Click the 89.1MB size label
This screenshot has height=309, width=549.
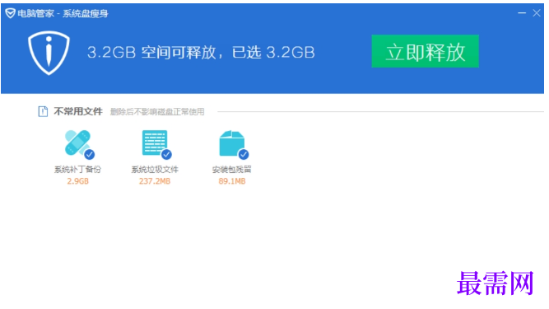point(232,181)
